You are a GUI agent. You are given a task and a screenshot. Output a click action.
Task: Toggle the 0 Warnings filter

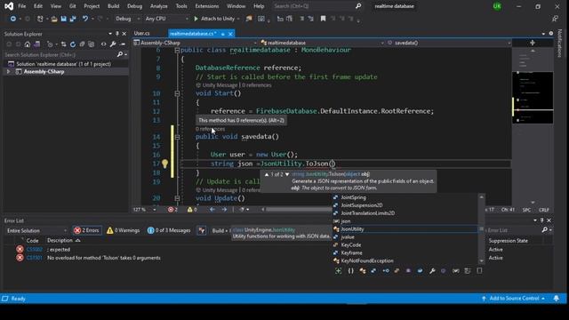(x=123, y=230)
